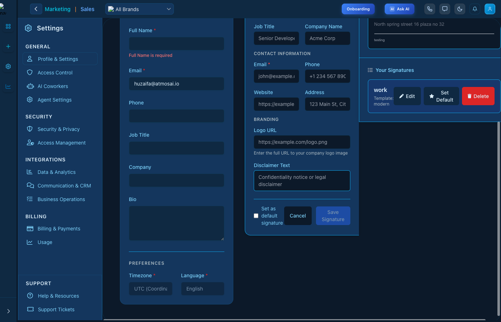Click the Onboarding button

click(x=358, y=9)
